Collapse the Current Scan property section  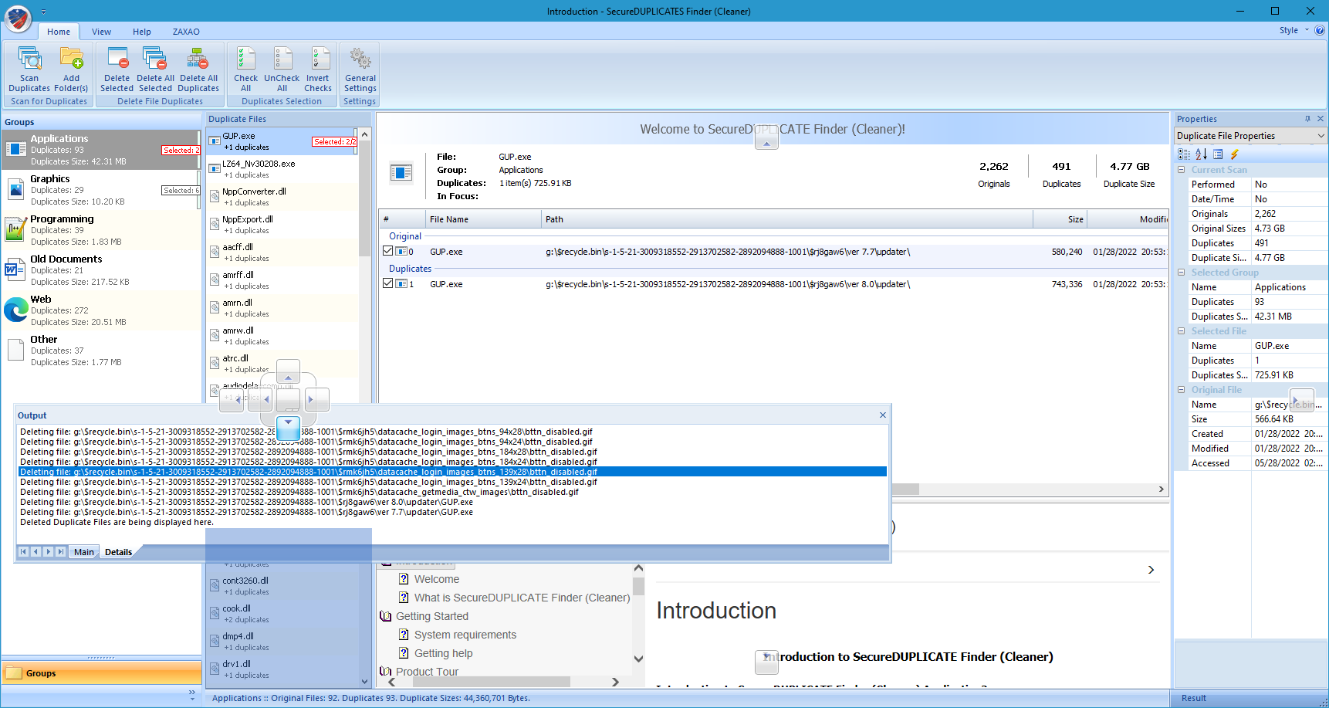click(1181, 170)
